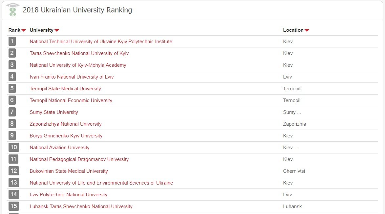Click the rank 1 number badge
385x214 pixels.
pos(12,41)
